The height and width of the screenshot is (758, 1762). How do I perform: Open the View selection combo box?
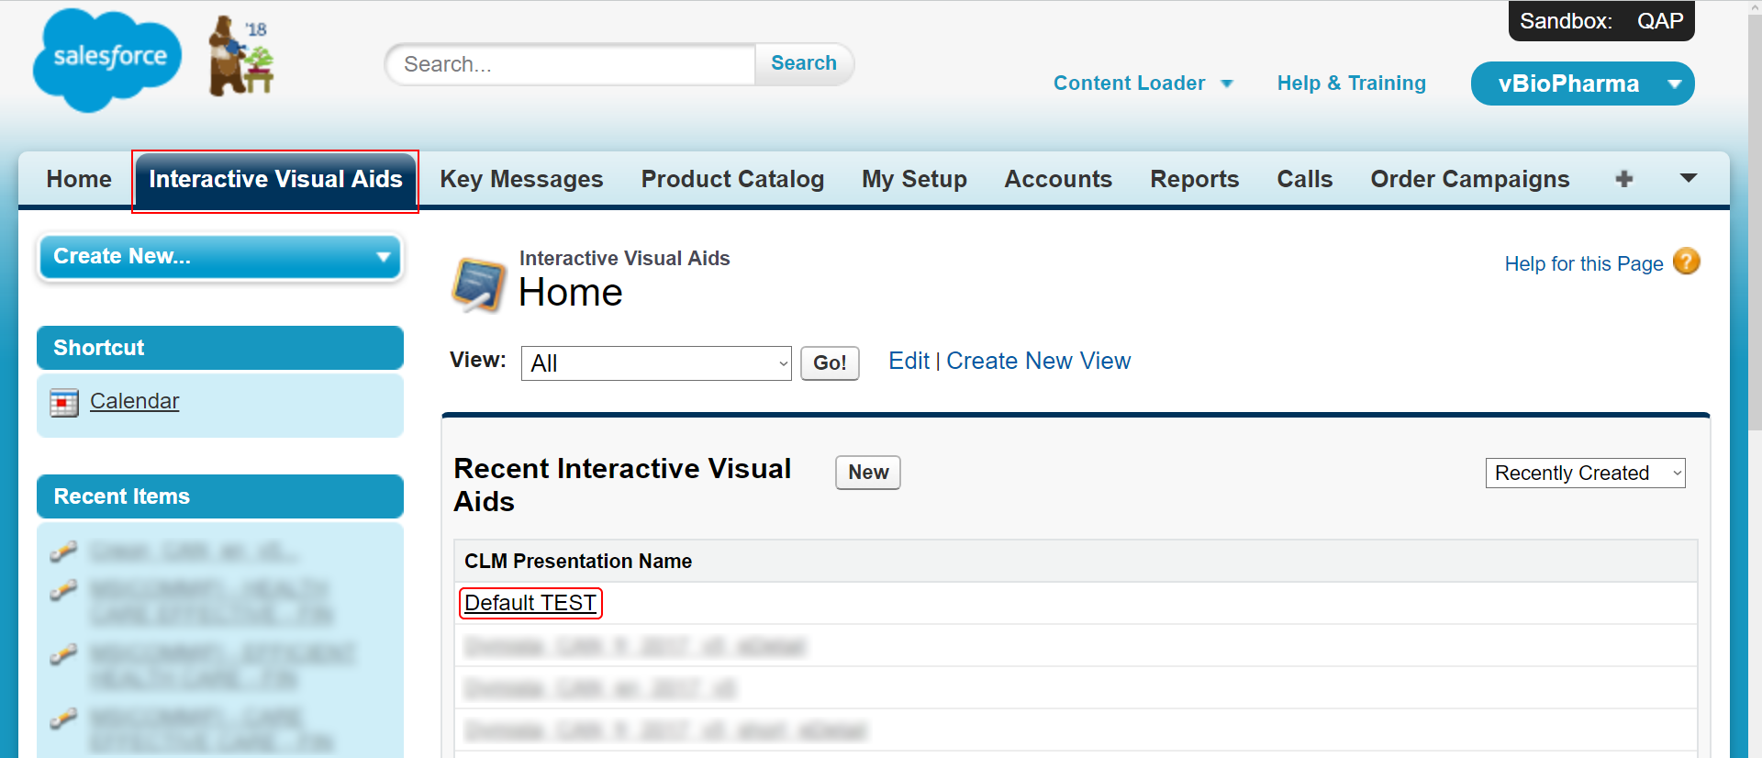click(656, 363)
